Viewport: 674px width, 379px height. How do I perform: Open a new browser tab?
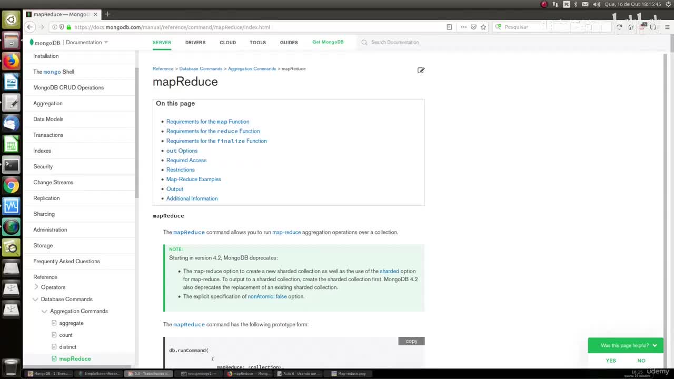[x=107, y=14]
